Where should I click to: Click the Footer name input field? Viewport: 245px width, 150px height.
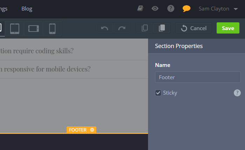pyautogui.click(x=198, y=77)
